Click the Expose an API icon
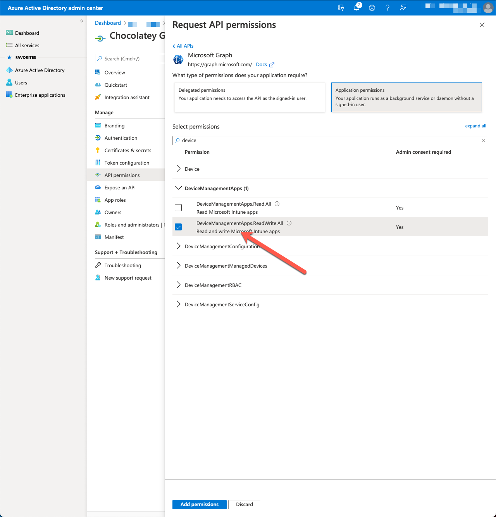This screenshot has height=517, width=496. click(x=98, y=187)
